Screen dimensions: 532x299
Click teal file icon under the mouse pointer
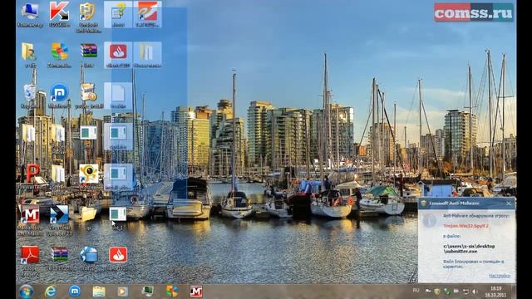tap(118, 214)
